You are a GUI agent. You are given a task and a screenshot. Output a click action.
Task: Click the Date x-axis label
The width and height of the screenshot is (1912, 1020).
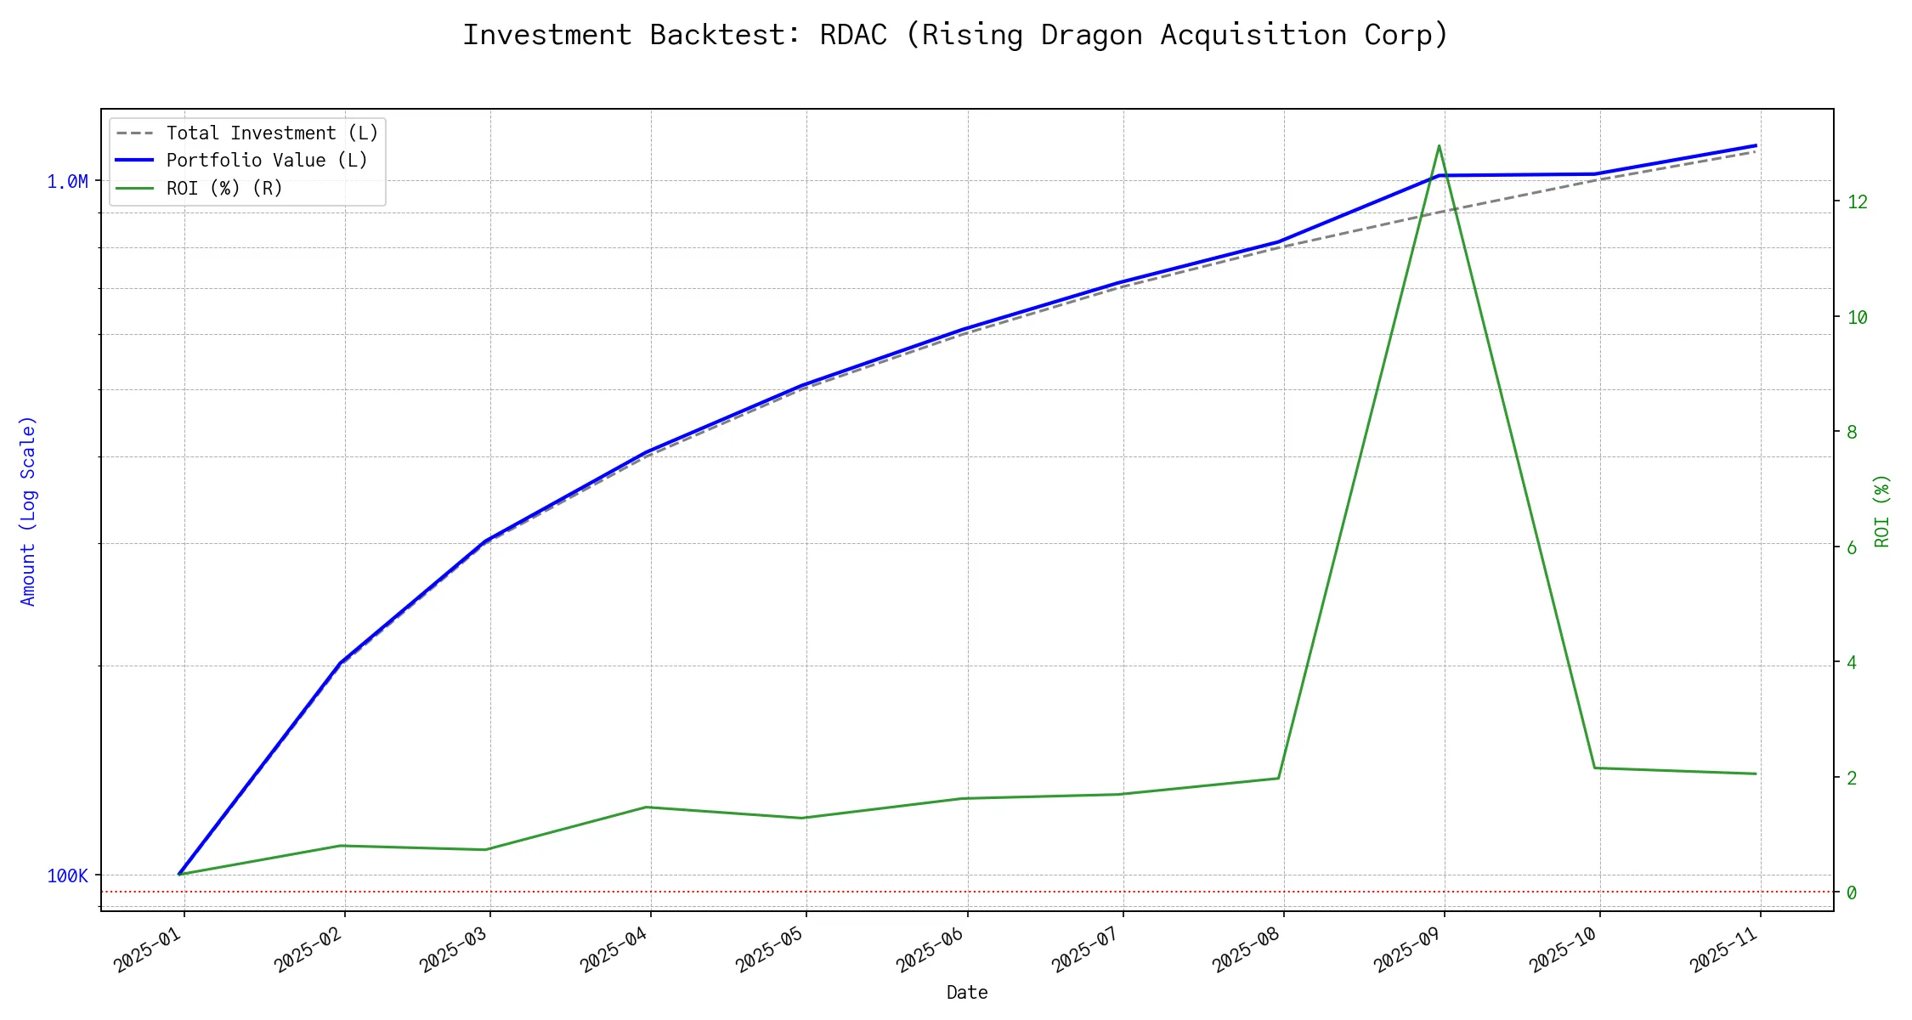tap(967, 993)
